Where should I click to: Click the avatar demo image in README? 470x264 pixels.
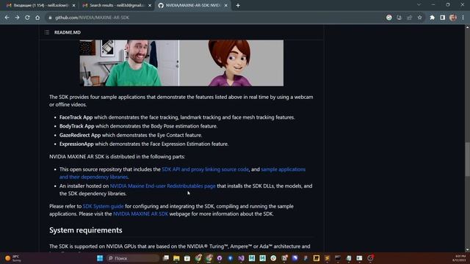(x=181, y=63)
